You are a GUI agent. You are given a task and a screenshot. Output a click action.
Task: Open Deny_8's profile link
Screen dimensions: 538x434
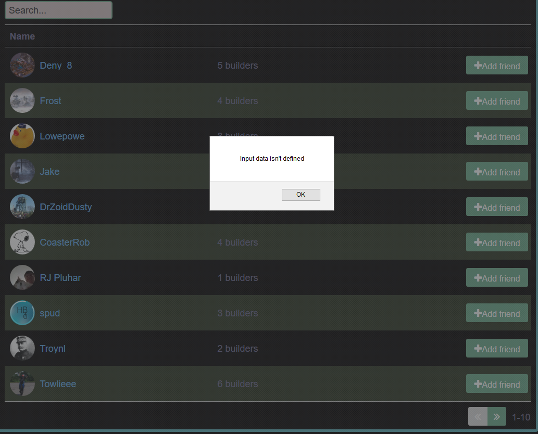(x=56, y=66)
